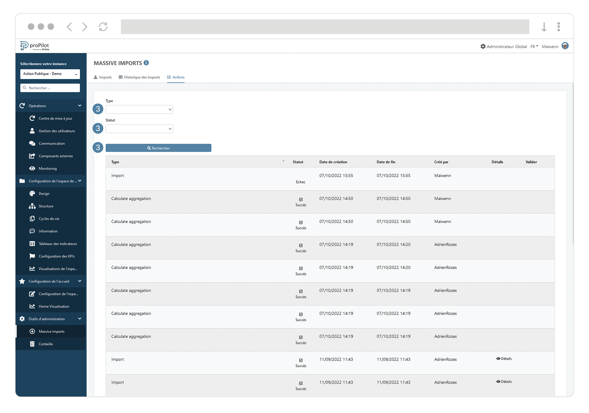589x413 pixels.
Task: Open the Corbeille trash section
Action: 45,344
